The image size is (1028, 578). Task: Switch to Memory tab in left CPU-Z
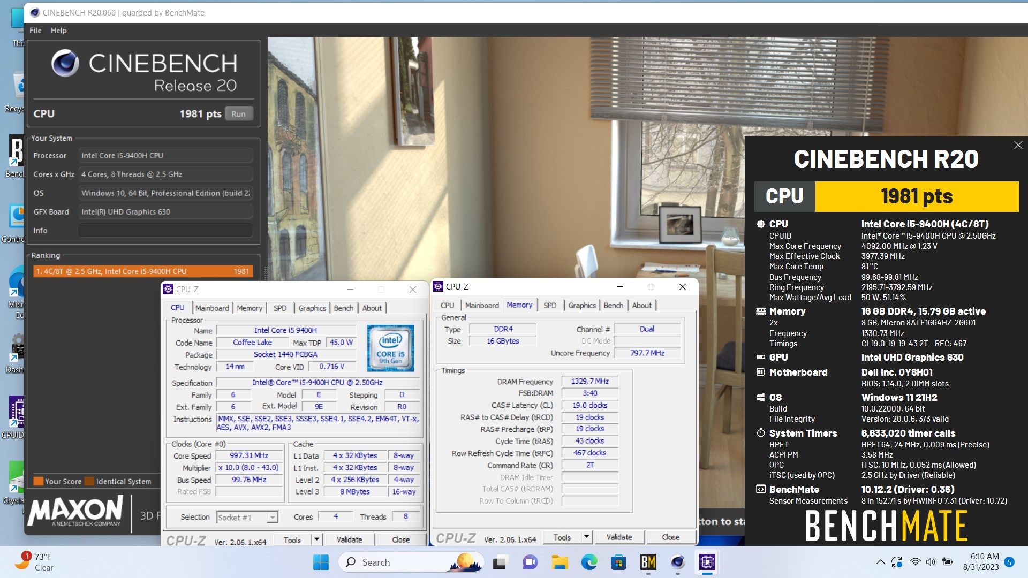250,308
